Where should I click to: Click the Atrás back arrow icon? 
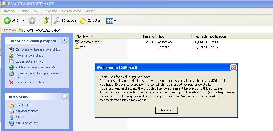[7, 21]
